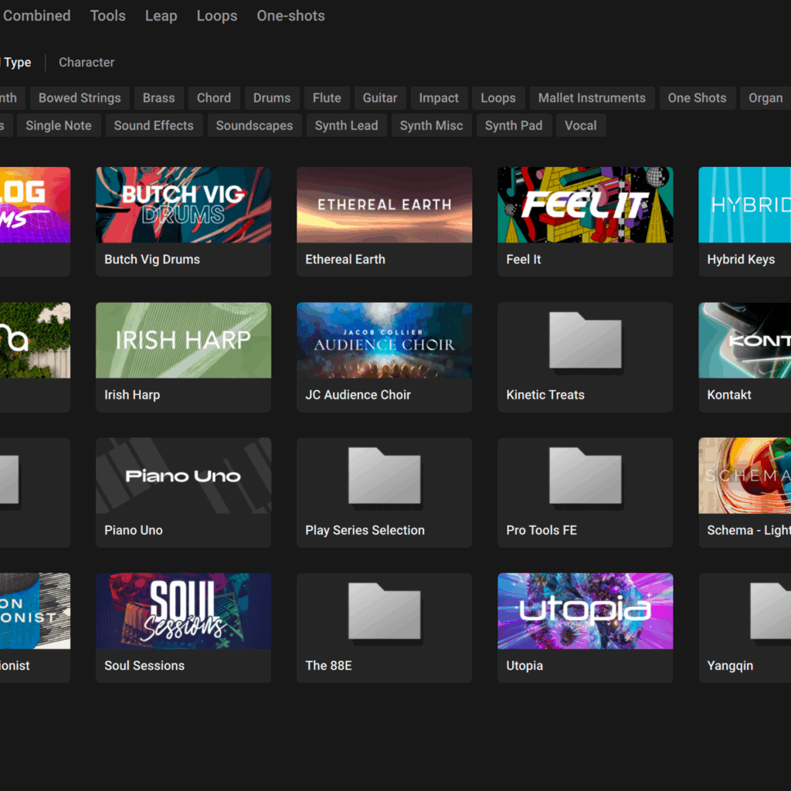Switch to the Combined tab
This screenshot has width=791, height=791.
36,15
